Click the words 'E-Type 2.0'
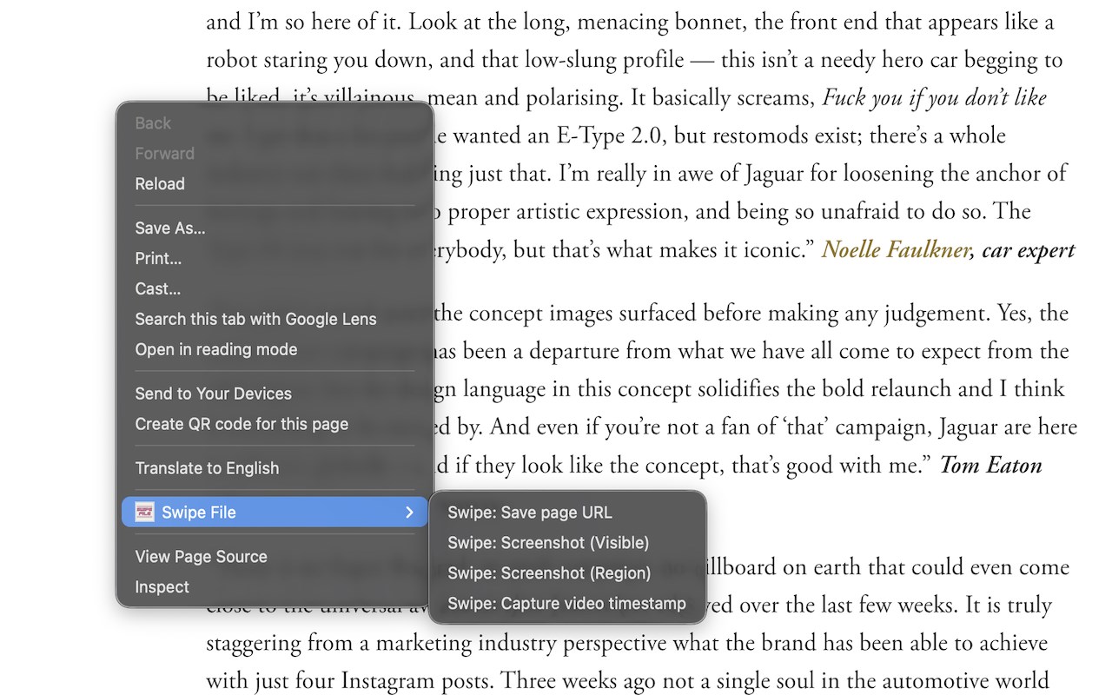Image resolution: width=1112 pixels, height=695 pixels. (612, 136)
